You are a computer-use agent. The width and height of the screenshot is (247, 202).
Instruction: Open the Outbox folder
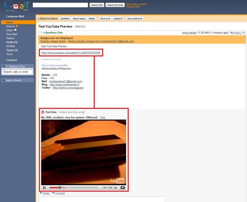pos(11,38)
